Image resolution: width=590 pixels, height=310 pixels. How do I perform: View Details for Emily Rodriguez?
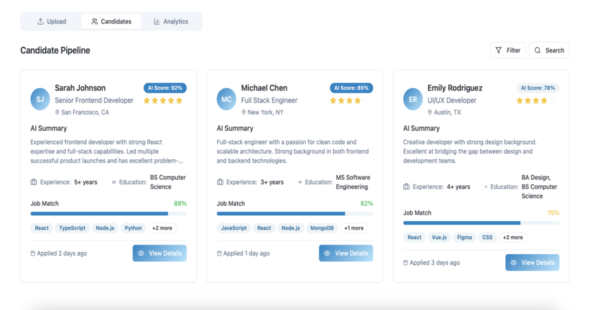[532, 262]
